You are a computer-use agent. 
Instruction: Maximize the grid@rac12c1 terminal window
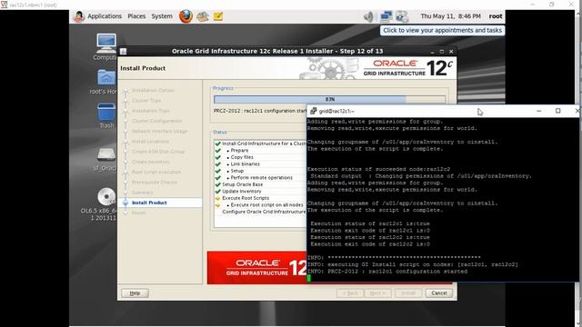(x=557, y=111)
